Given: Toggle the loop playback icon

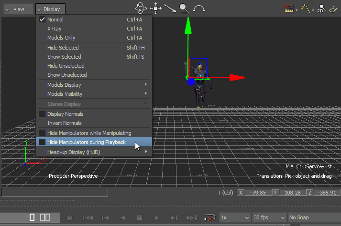Looking at the screenshot, I should (x=209, y=217).
